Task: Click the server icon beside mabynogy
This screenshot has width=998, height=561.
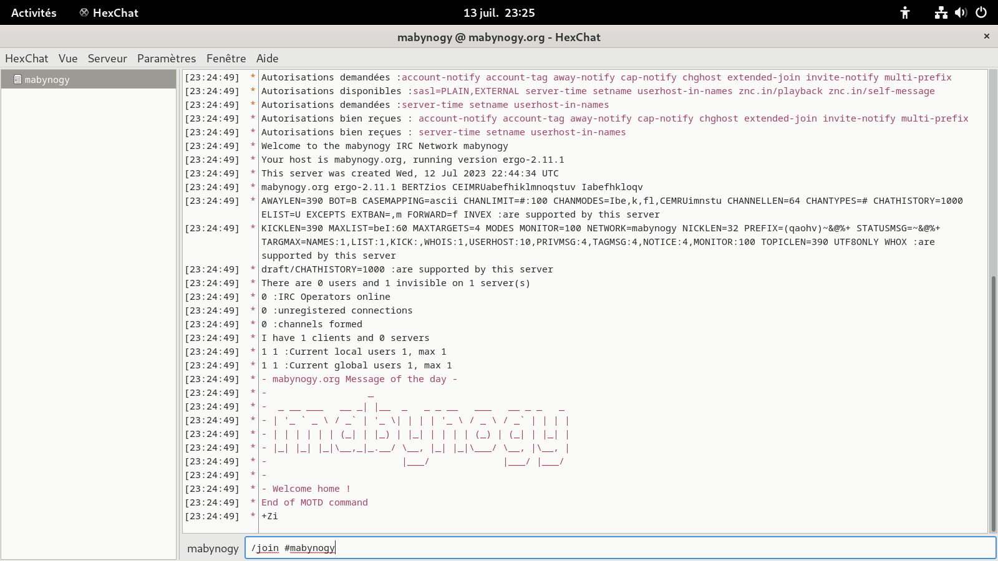Action: pos(17,79)
